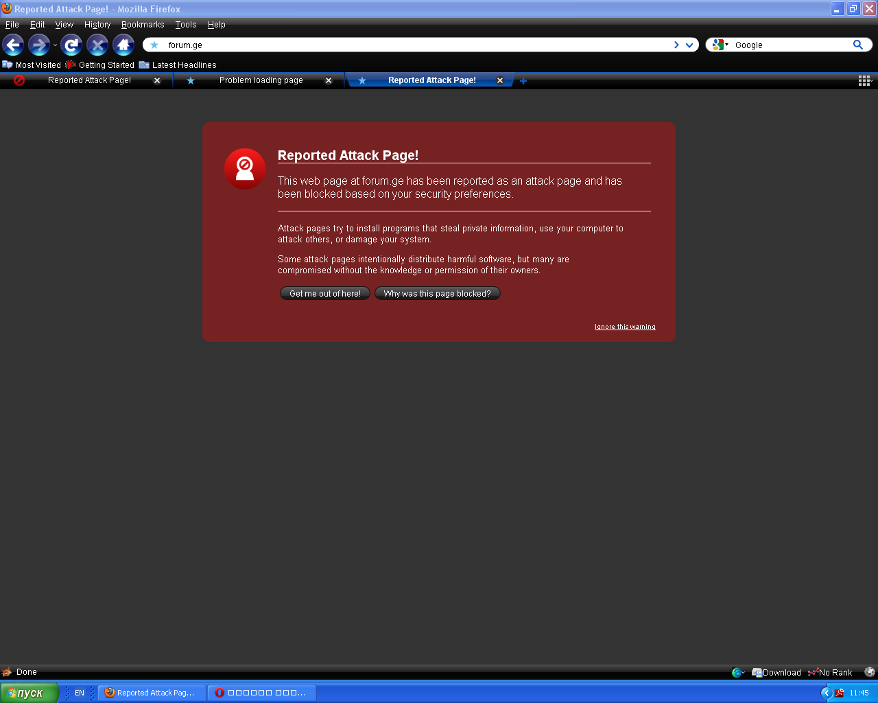Open the green e icon dropdown in the status bar
The width and height of the screenshot is (878, 703).
pyautogui.click(x=738, y=673)
